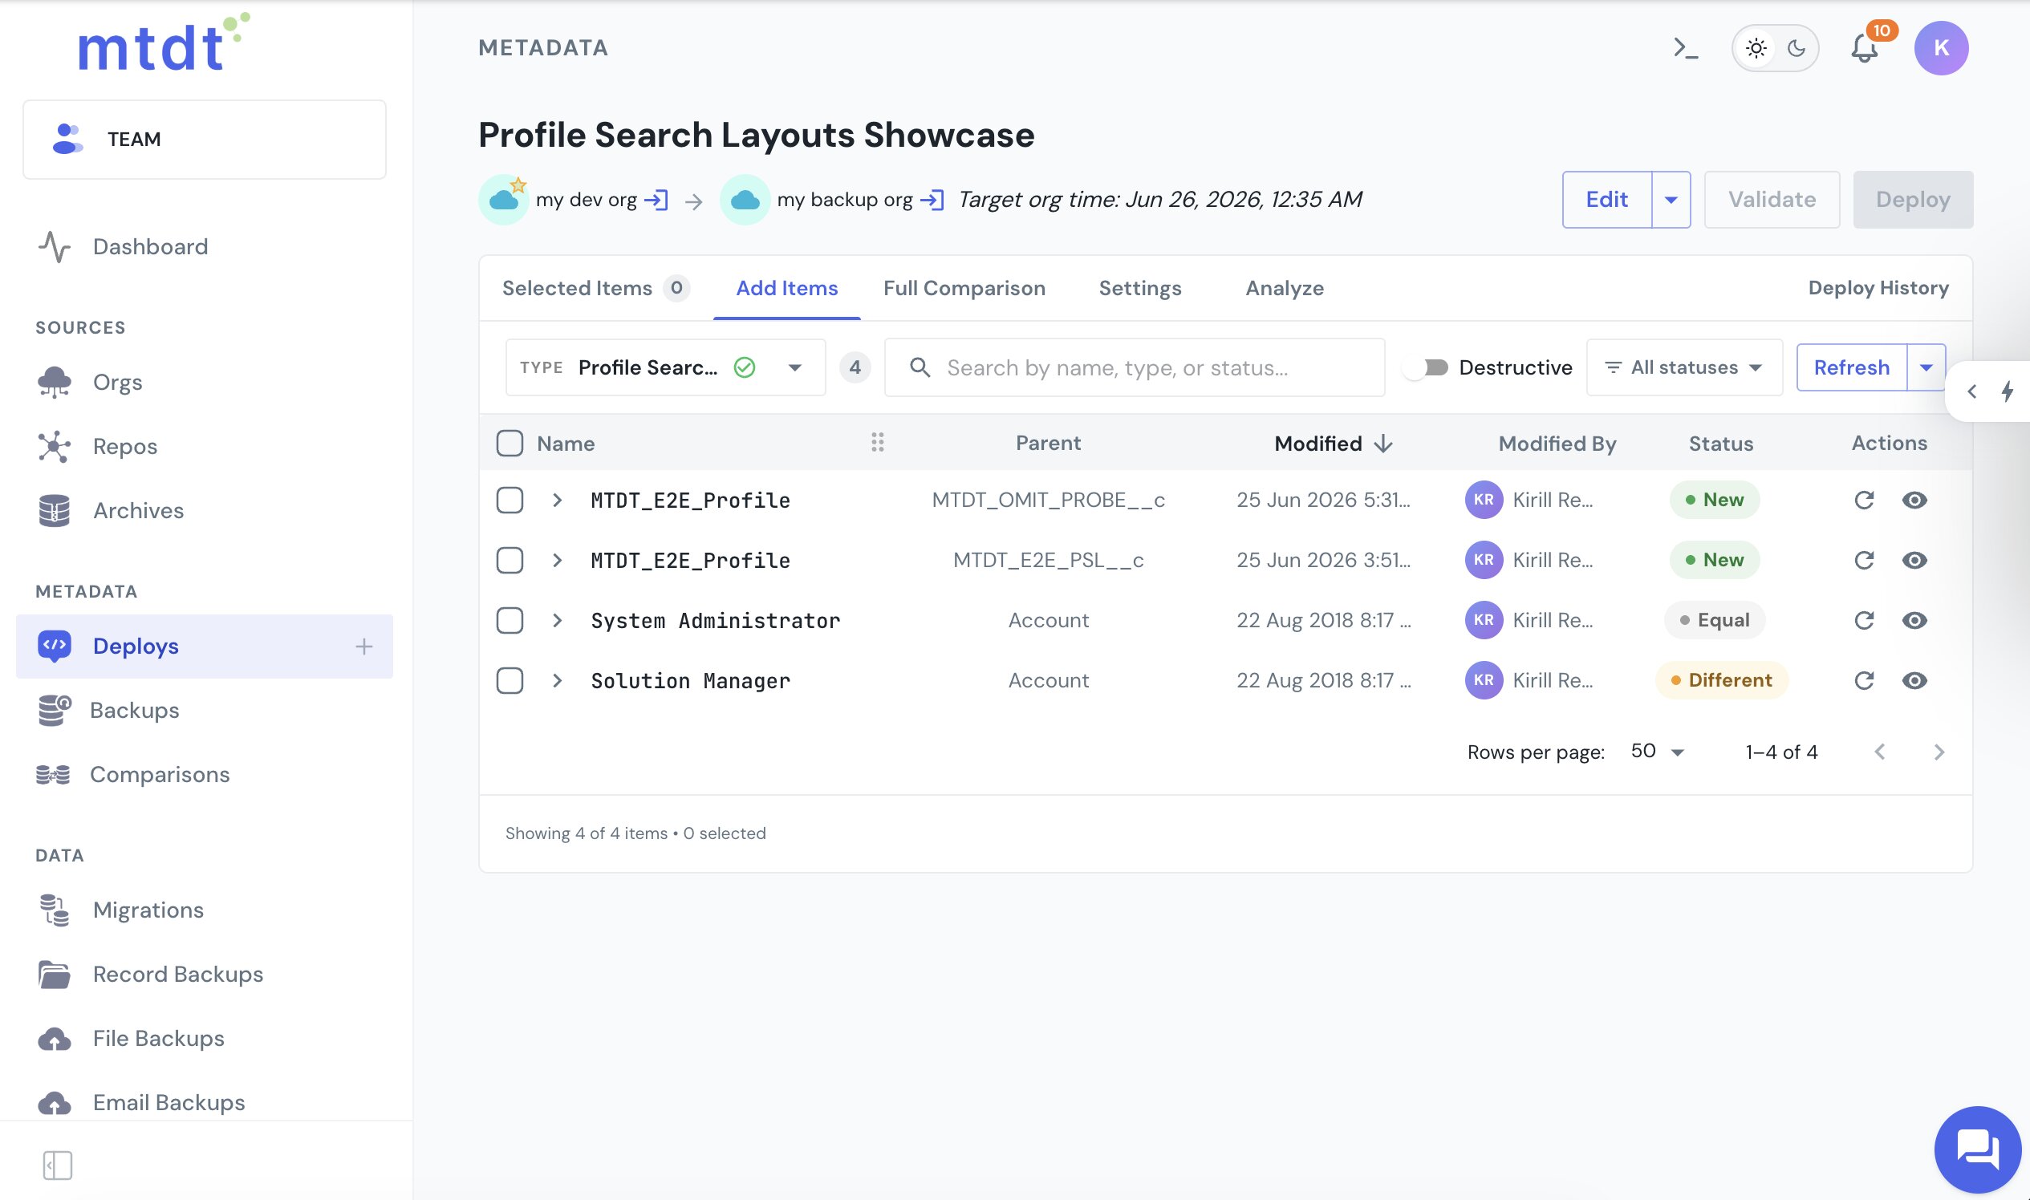Screen dimensions: 2030x1200
Task: Open user avatar K menu
Action: point(1941,48)
